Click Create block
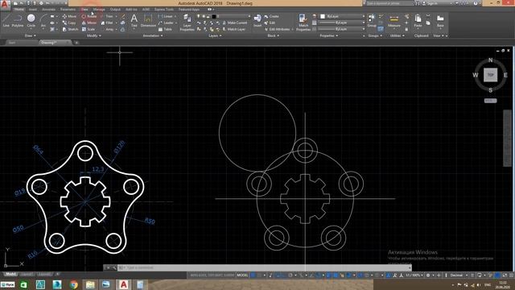 [x=271, y=16]
